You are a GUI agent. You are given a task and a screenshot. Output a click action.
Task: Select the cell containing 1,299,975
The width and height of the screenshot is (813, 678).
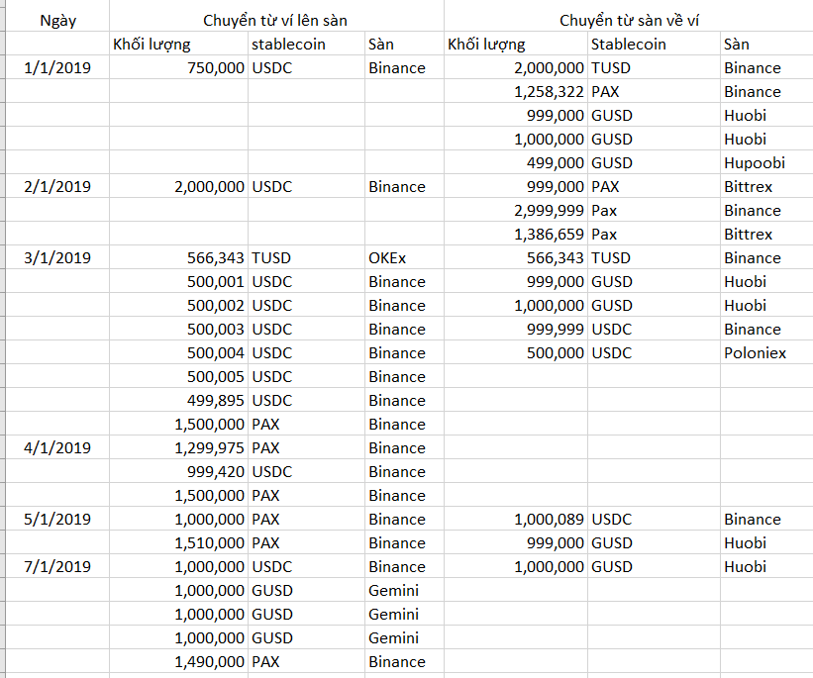pyautogui.click(x=209, y=448)
